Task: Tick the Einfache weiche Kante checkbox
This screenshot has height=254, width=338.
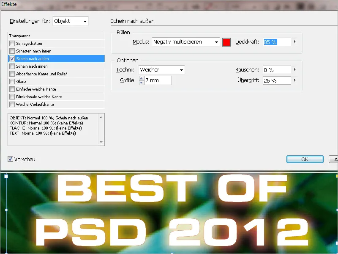Action: (12, 89)
